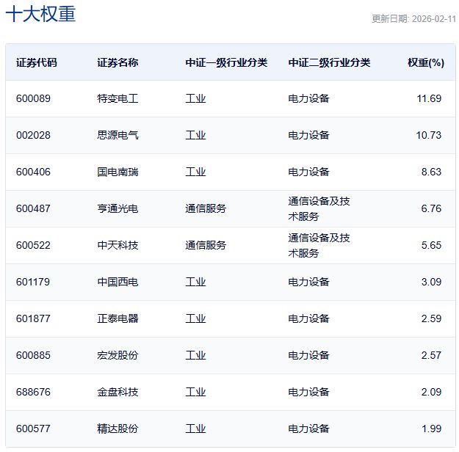The width and height of the screenshot is (459, 452).
Task: Click stock code 002028
Action: pyautogui.click(x=33, y=135)
